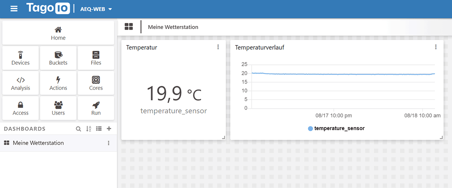This screenshot has width=452, height=188.
Task: Open Meine Wetterstation dashboard options
Action: [x=108, y=143]
